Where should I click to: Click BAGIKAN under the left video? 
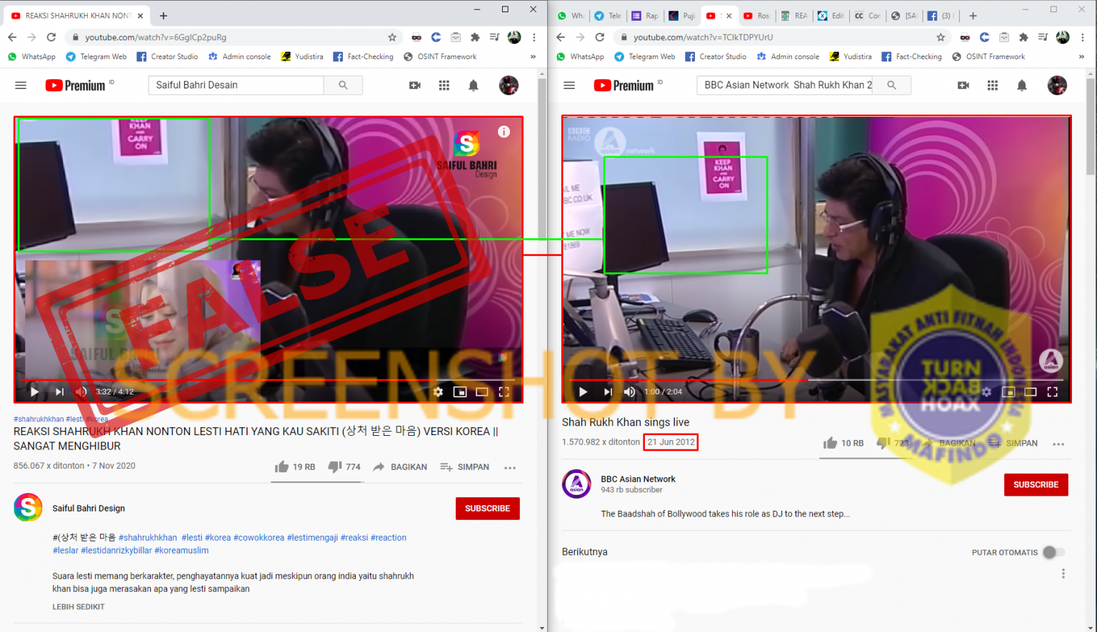pos(400,467)
